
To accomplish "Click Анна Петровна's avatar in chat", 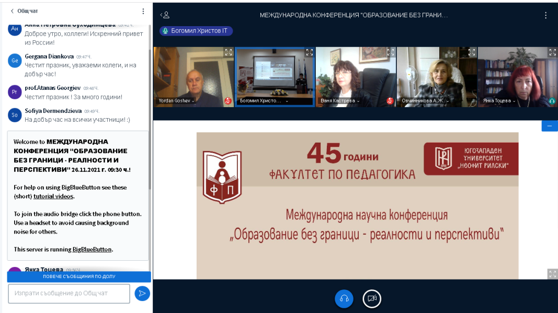I will tap(15, 29).
